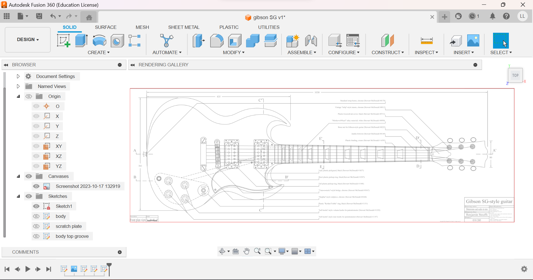Switch to the MESH tab
This screenshot has height=280, width=533.
(x=142, y=27)
